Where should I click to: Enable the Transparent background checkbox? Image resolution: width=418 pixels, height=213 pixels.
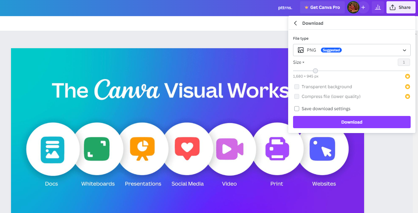(x=297, y=87)
